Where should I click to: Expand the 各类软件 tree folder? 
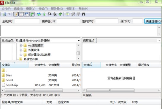pyautogui.click(x=21, y=50)
